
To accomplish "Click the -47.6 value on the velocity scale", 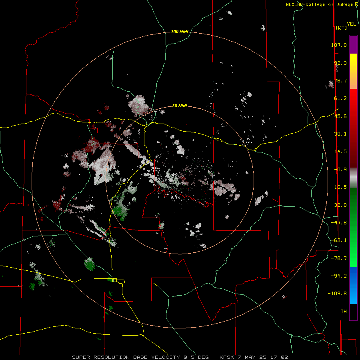I will (339, 223).
